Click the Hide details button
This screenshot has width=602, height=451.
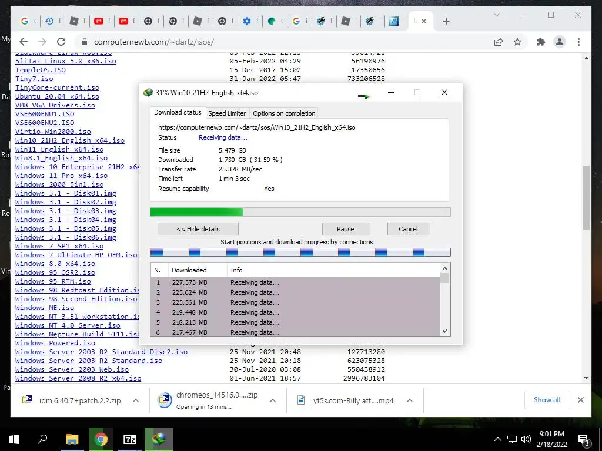pyautogui.click(x=198, y=229)
